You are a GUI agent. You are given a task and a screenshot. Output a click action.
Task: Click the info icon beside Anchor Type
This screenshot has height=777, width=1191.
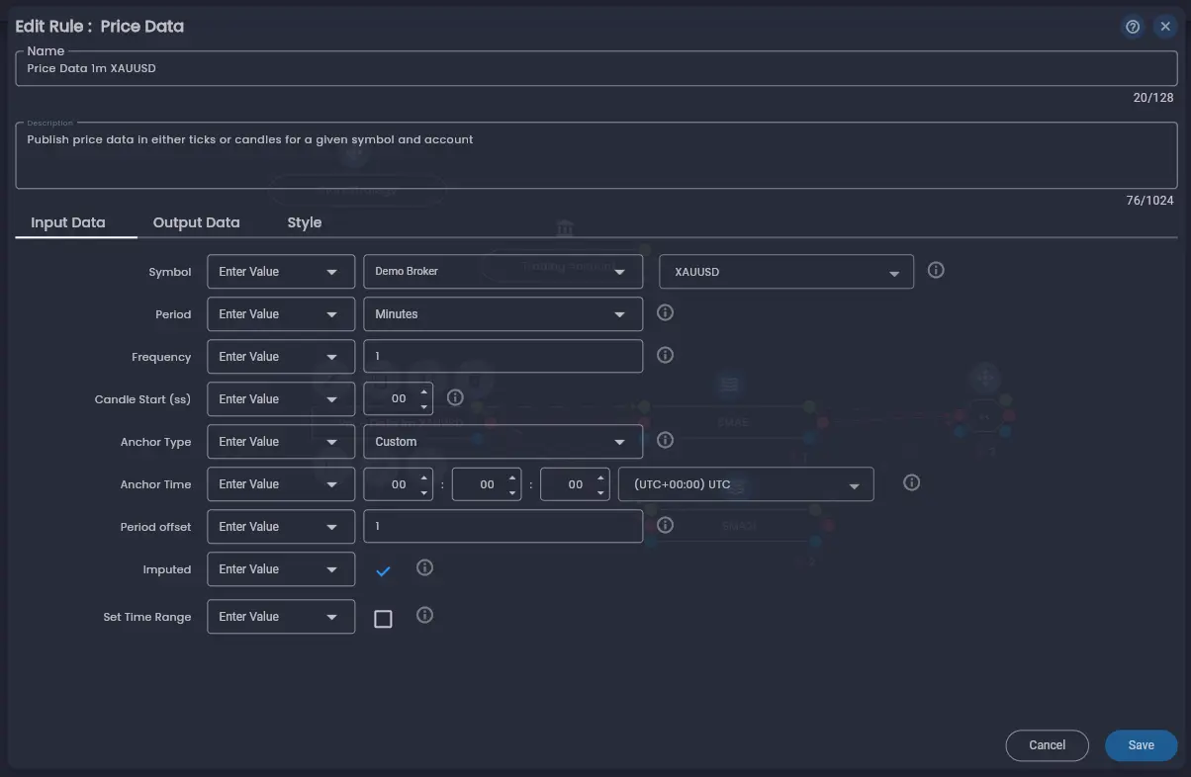[665, 440]
